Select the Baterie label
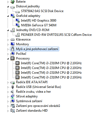Viewport: 105px width, 119px height. click(x=21, y=2)
